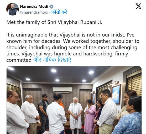The height and width of the screenshot is (134, 146).
Task: Open the X logo link
Action: coord(138,6)
